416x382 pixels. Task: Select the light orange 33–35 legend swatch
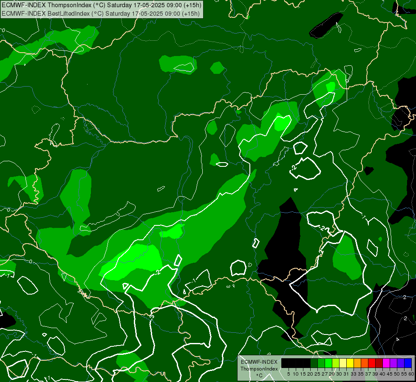(x=357, y=363)
